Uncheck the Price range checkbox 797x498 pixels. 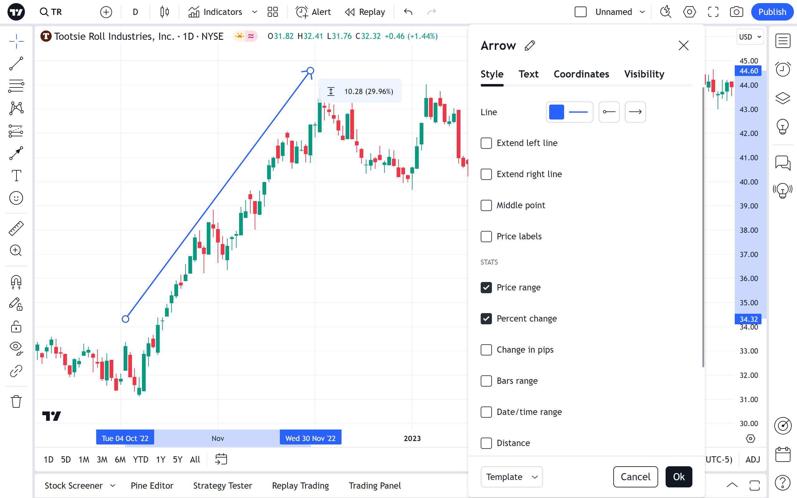pos(486,288)
